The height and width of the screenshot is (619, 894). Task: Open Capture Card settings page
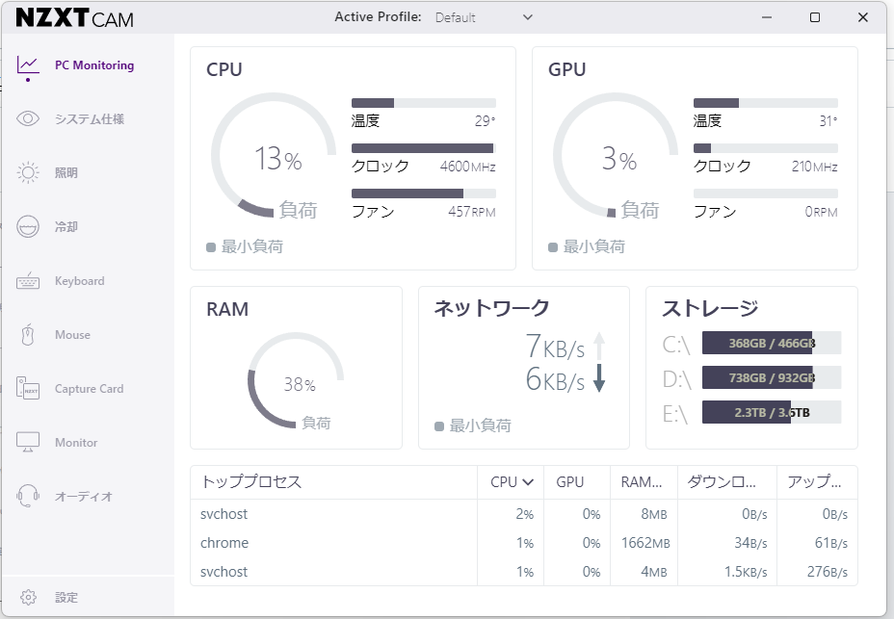pyautogui.click(x=88, y=388)
